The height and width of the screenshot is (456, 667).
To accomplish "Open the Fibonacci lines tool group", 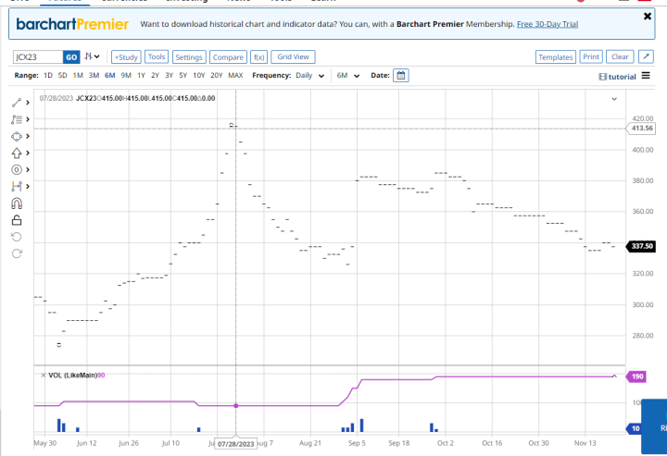I will [16, 119].
